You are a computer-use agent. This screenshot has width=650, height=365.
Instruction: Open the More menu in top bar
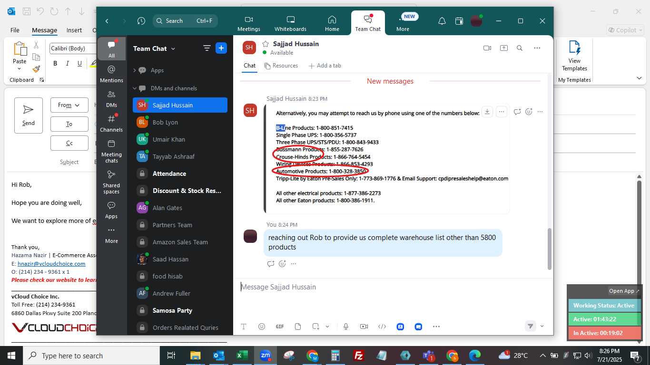(x=403, y=23)
